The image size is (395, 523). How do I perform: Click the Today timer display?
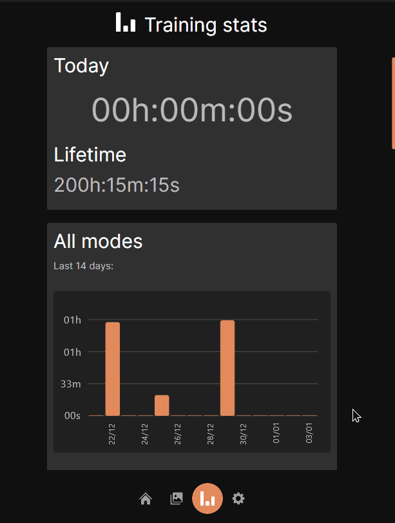point(191,110)
